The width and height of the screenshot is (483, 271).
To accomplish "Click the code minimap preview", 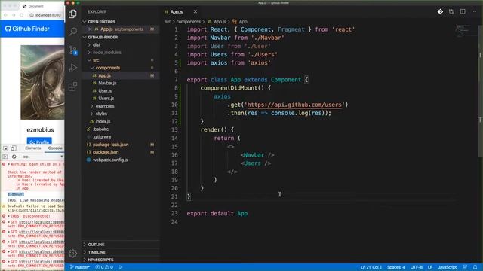I will (x=463, y=31).
